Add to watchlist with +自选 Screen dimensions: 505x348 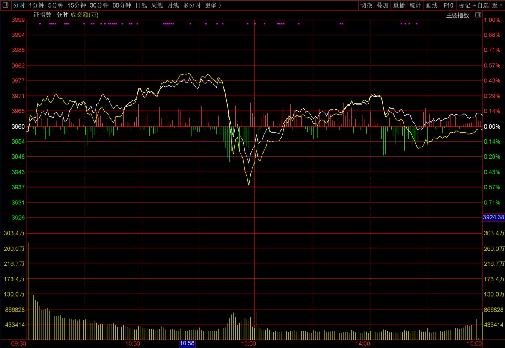pyautogui.click(x=481, y=5)
